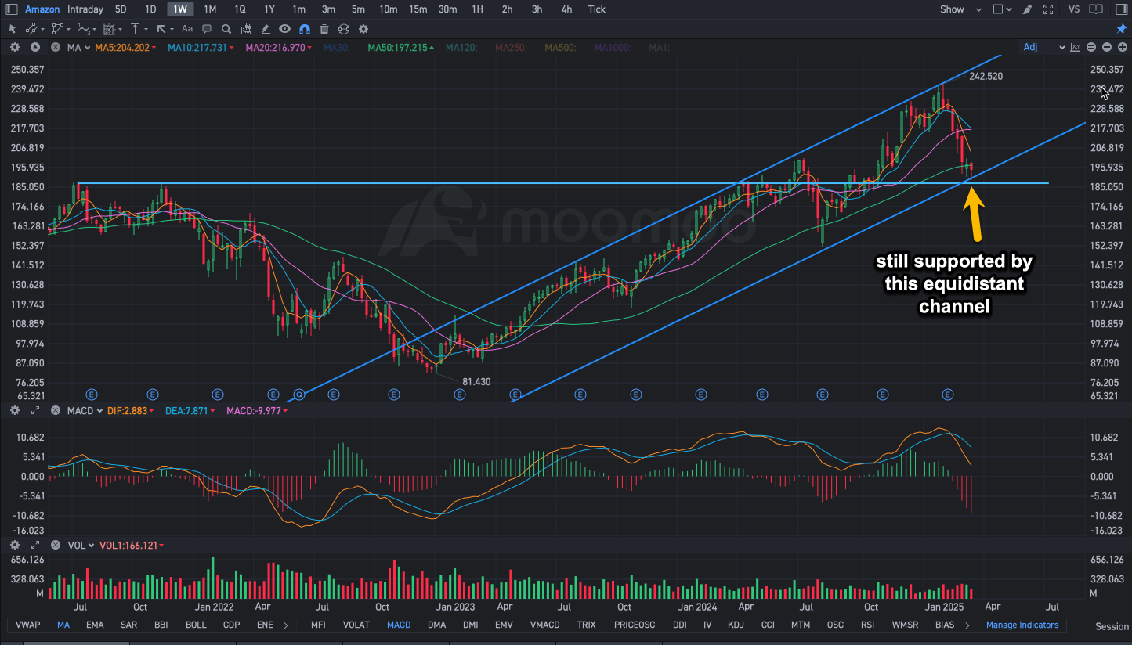The height and width of the screenshot is (645, 1132).
Task: Delete drawings with the trash icon
Action: (324, 29)
